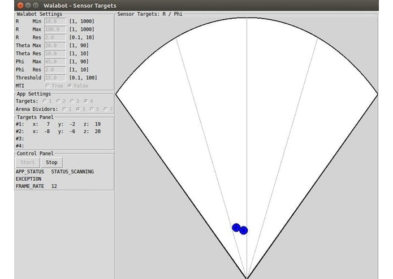Viewport: 393px width, 279px height.
Task: Click target #1 y value -2
Action: 72,124
